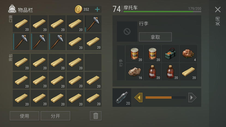Close the inventory with the X
Screen dimensions: 226x127
coord(218,10)
